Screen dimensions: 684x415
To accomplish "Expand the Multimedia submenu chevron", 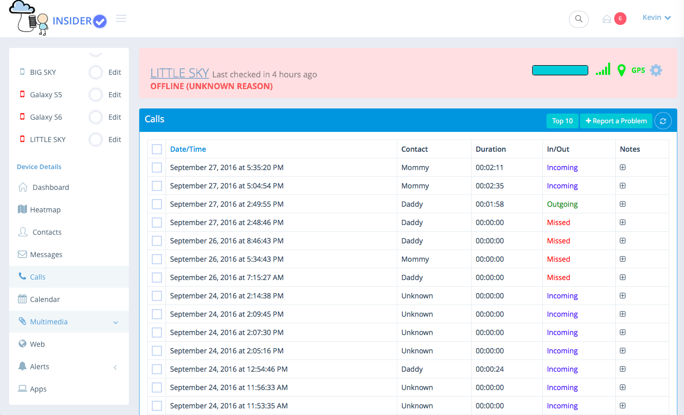I will pos(116,322).
